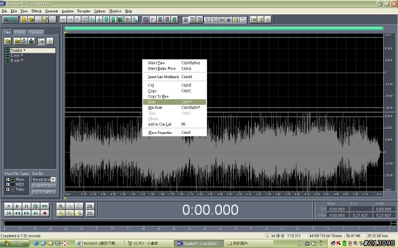The height and width of the screenshot is (248, 398).
Task: Select the L.wav file in the file list
Action: 30,55
